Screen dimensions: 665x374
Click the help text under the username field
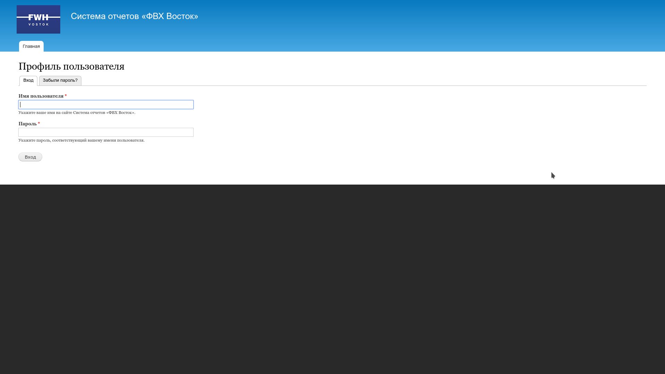coord(77,113)
